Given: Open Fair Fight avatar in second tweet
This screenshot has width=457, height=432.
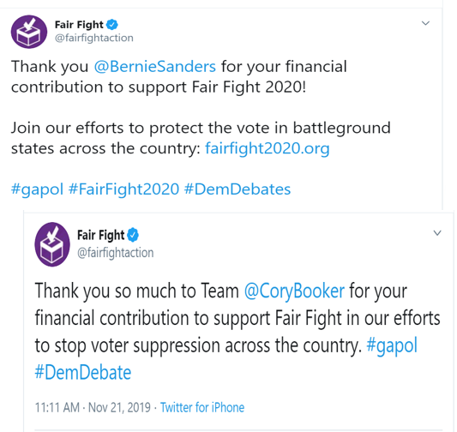Looking at the screenshot, I should point(52,244).
